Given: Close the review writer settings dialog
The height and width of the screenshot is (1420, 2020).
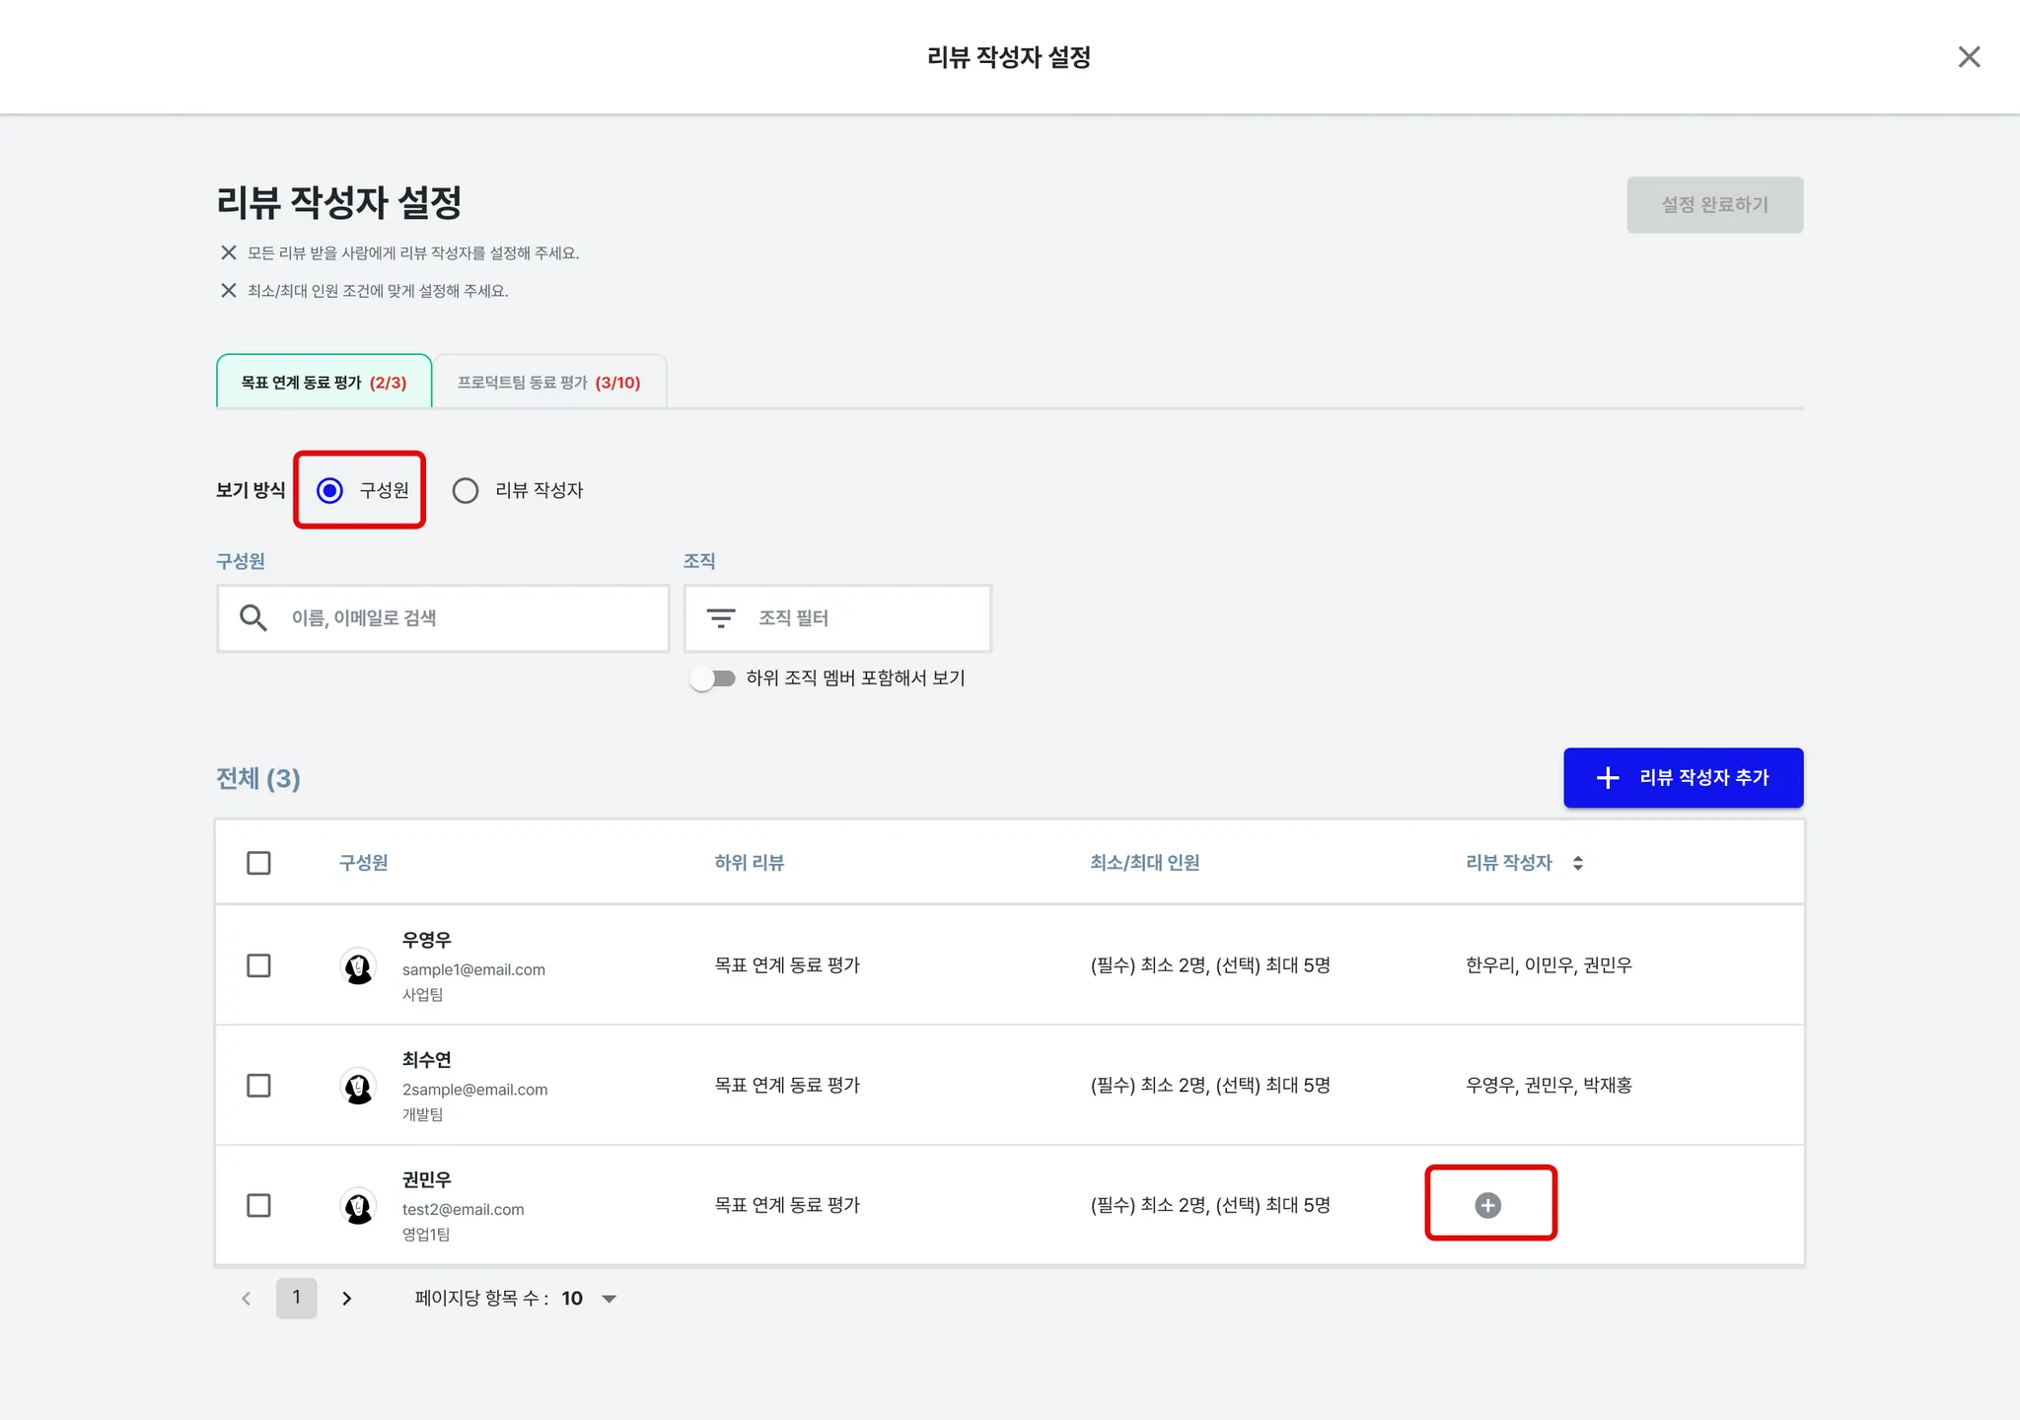Looking at the screenshot, I should point(1969,57).
